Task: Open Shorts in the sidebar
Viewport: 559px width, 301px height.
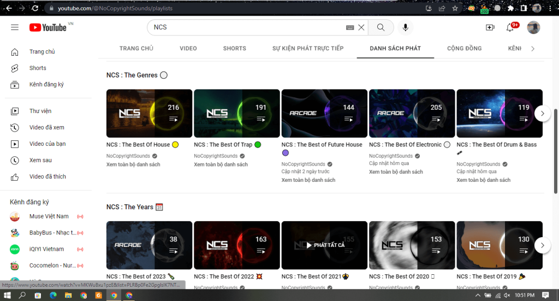Action: (x=38, y=68)
